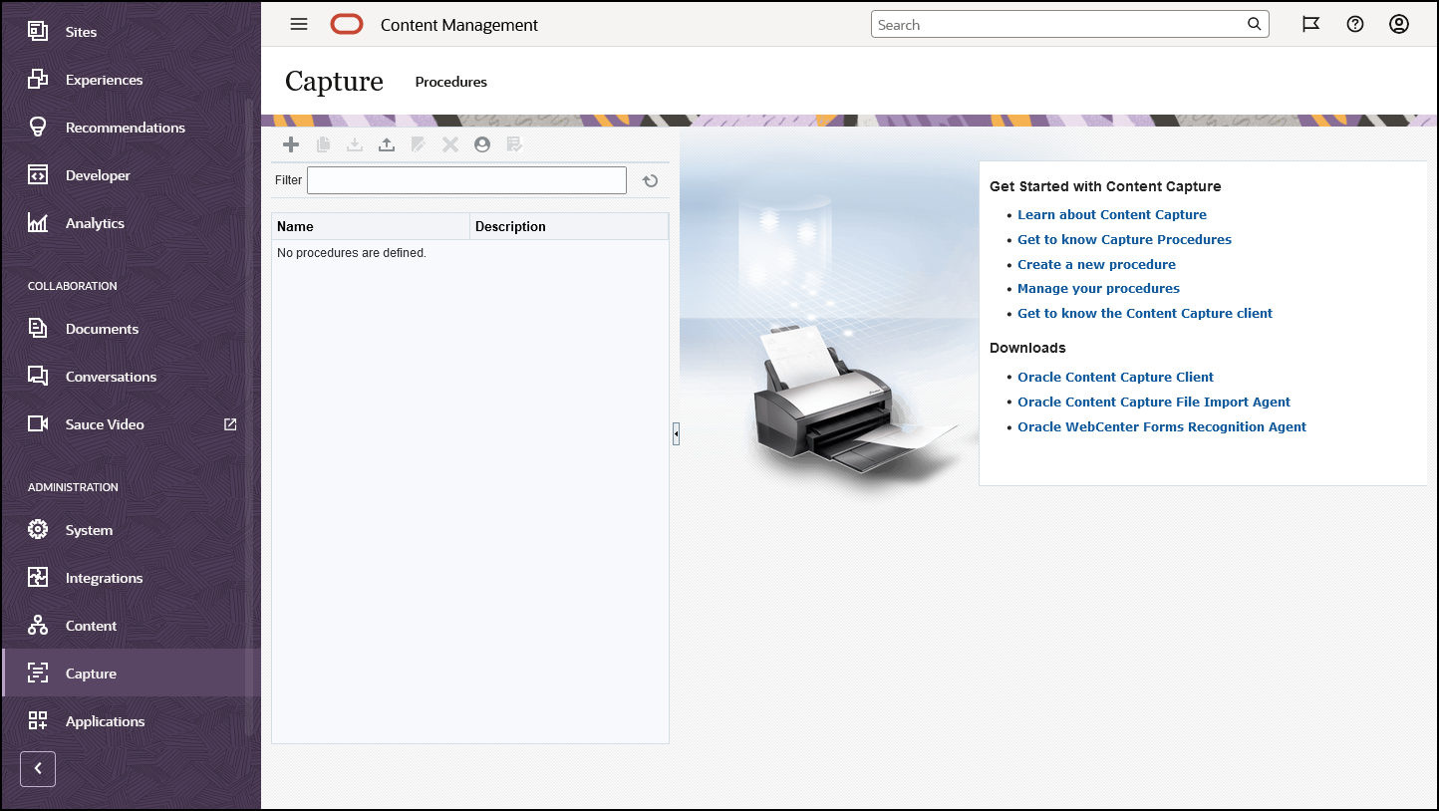Open Integrations menu label

click(x=105, y=578)
